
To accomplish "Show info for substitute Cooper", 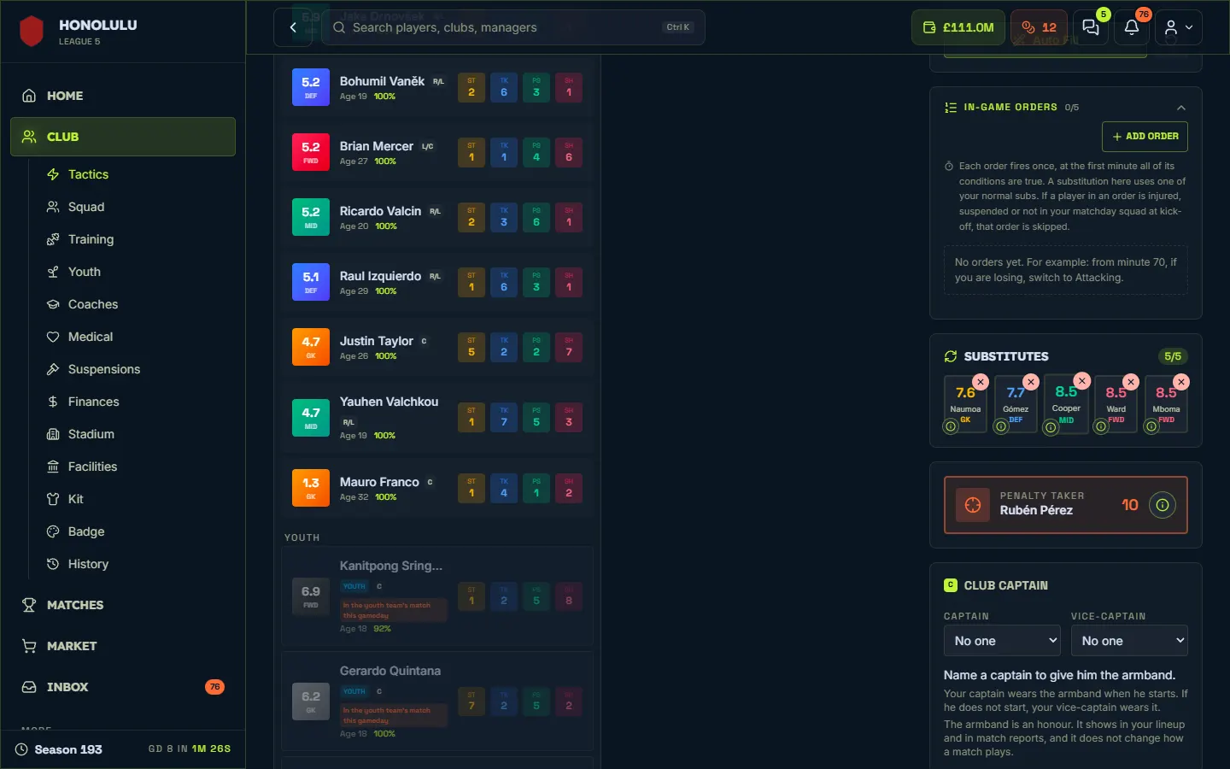I will 1051,427.
